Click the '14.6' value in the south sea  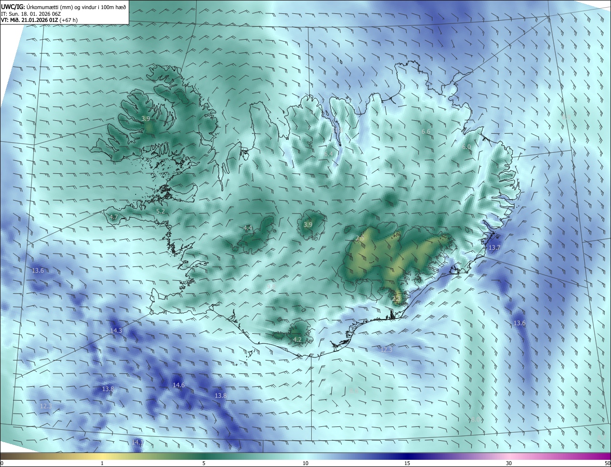(179, 385)
